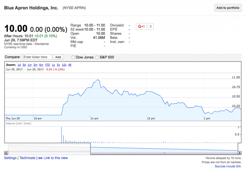The width and height of the screenshot is (246, 172).
Task: Open the Settings link
Action: point(10,158)
